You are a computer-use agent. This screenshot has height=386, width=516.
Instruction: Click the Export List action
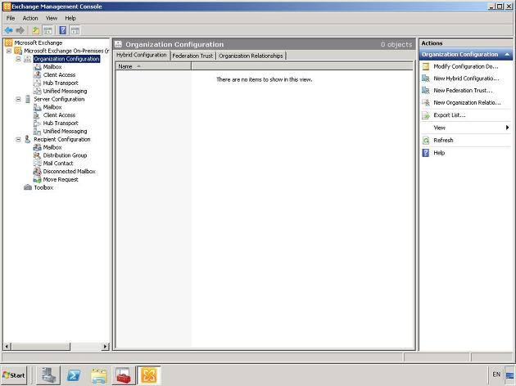coord(450,115)
